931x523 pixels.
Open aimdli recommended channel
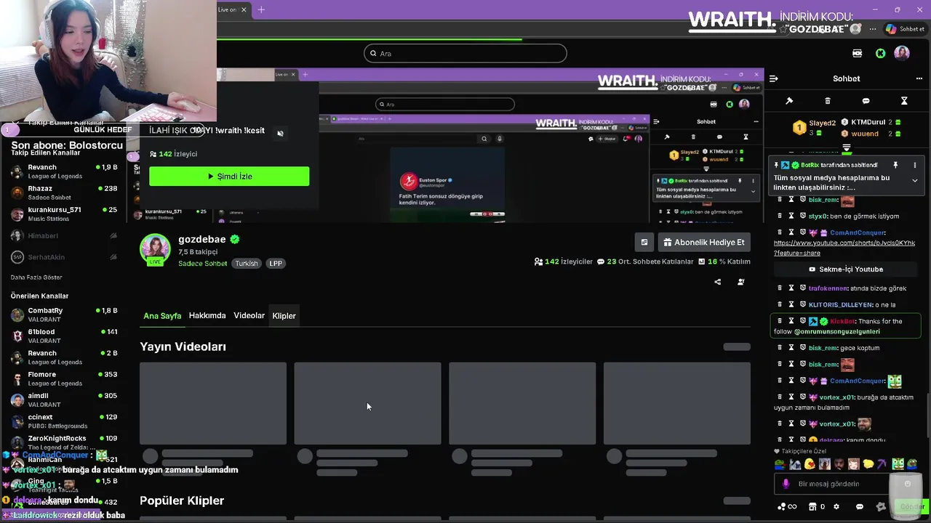64,400
